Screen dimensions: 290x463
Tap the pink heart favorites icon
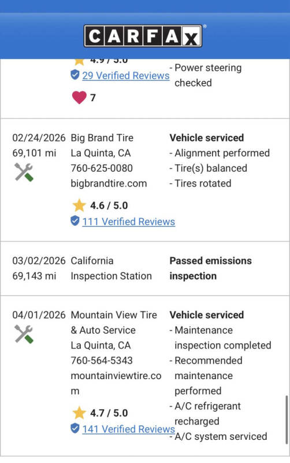(x=79, y=97)
